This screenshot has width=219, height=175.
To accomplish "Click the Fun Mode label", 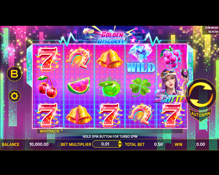I will 212,28.
